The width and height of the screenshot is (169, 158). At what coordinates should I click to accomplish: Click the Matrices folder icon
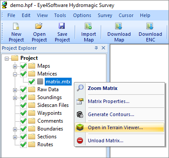[32, 74]
